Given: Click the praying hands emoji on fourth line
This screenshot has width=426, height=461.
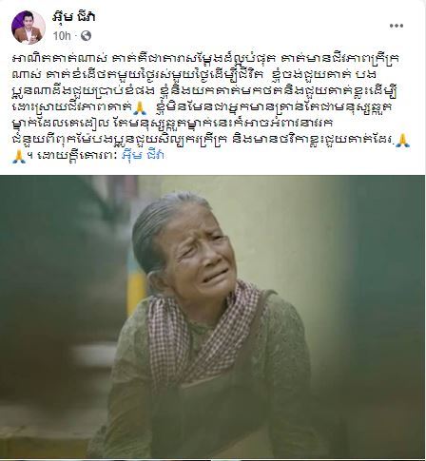Looking at the screenshot, I should click(x=139, y=108).
